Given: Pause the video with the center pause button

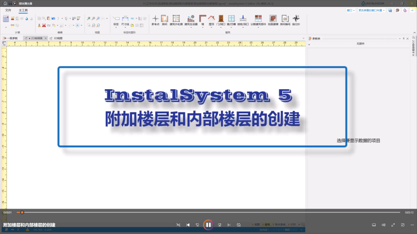Looking at the screenshot, I should point(208,225).
